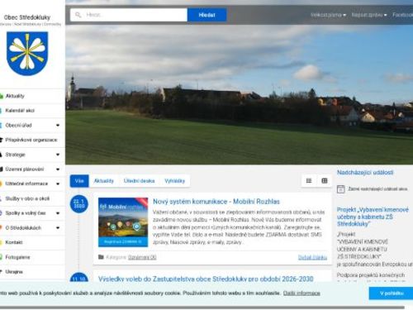The height and width of the screenshot is (310, 413).
Task: Switch to list view layout icon
Action: (309, 181)
